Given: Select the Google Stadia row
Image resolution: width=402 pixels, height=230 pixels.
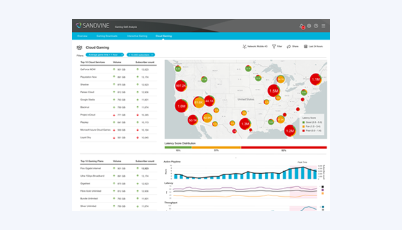Looking at the screenshot, I should [x=118, y=100].
